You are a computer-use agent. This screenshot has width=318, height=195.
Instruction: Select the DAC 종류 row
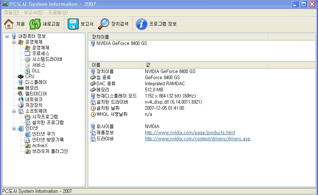pyautogui.click(x=202, y=83)
